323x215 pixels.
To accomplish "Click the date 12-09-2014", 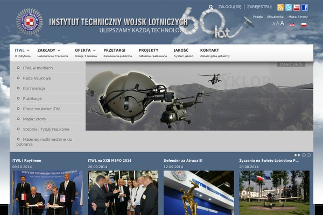I will pos(173,167).
